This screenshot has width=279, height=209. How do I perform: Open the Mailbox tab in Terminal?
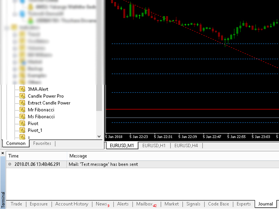pos(146,204)
